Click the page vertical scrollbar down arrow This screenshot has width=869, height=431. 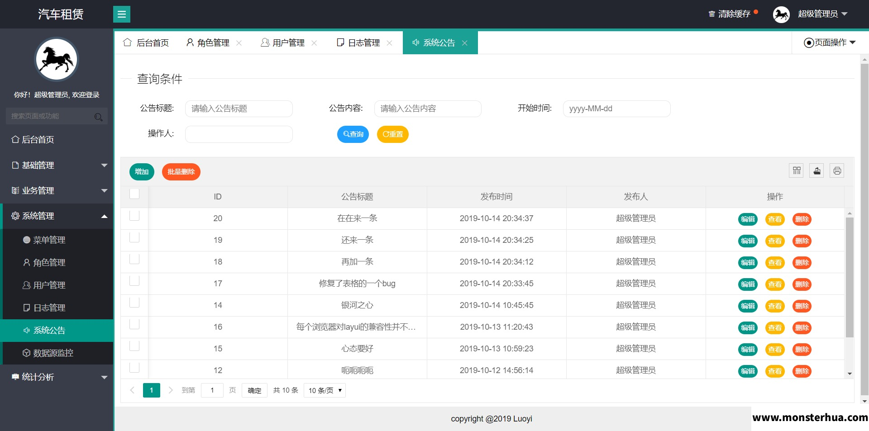tap(864, 401)
